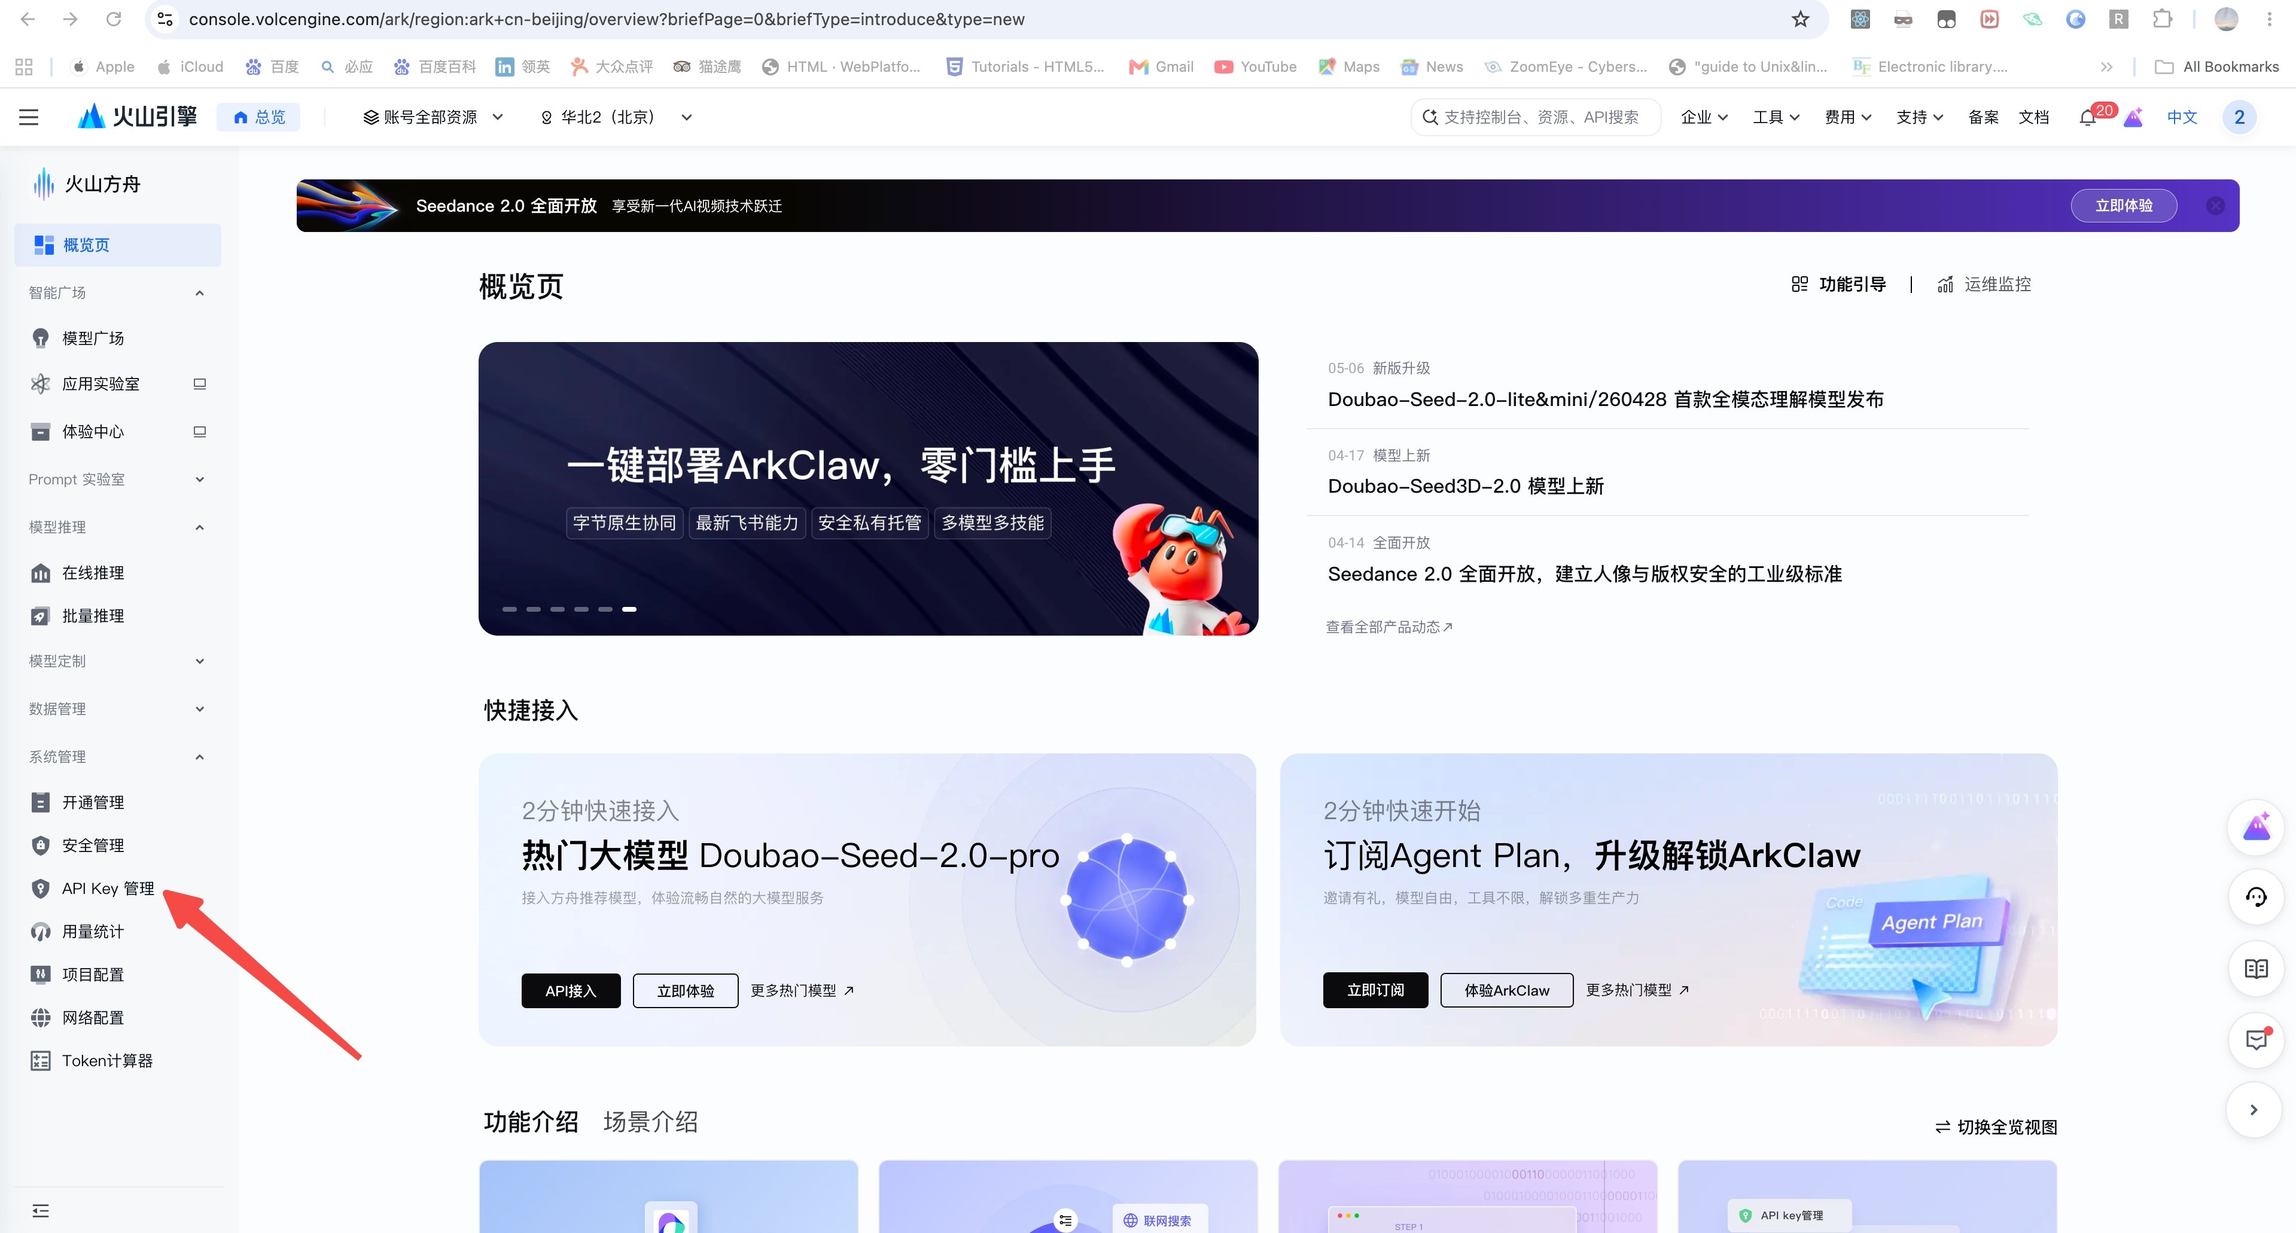Open 备案 in the top menu
The height and width of the screenshot is (1233, 2296).
coord(1983,118)
